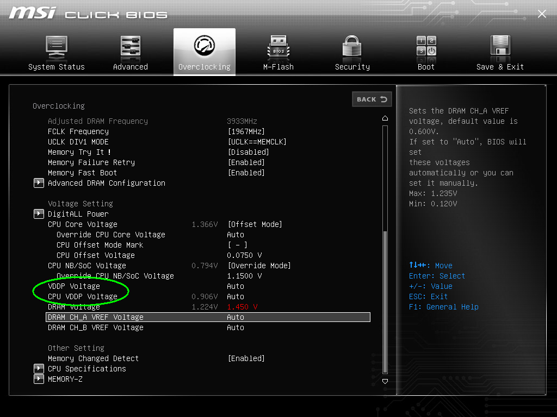The height and width of the screenshot is (417, 557).
Task: Select Memory Changed Detect label
Action: coord(93,358)
